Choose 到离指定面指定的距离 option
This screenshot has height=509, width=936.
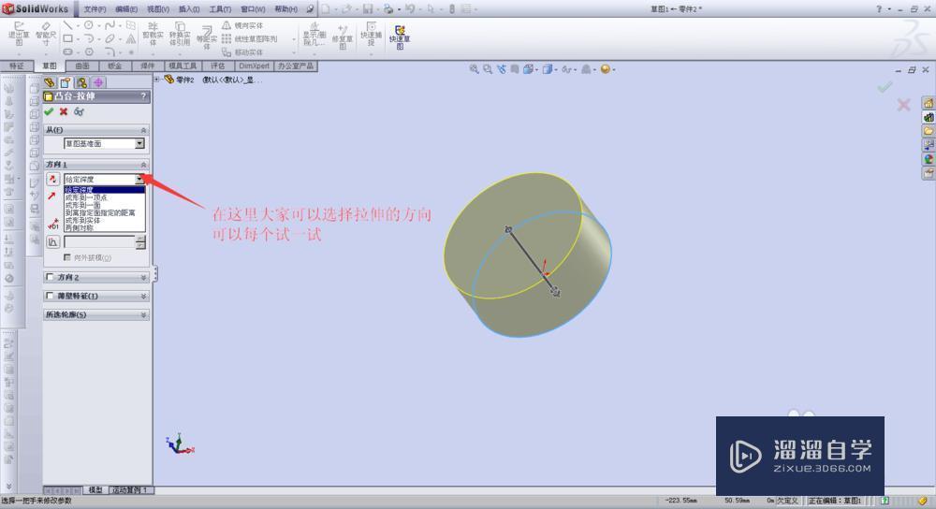click(x=105, y=212)
